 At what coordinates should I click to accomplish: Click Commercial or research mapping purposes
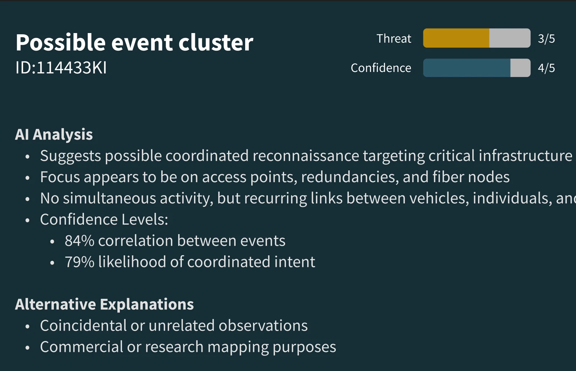click(188, 347)
